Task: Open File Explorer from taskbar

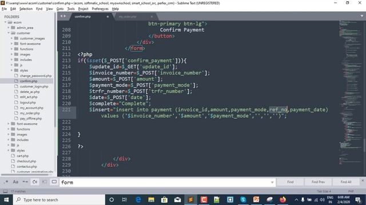Action: click(151, 200)
